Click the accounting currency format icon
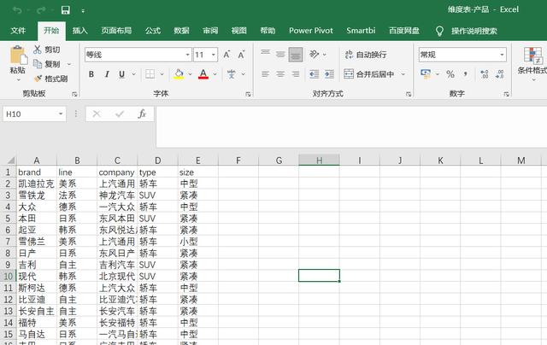The image size is (547, 345). click(426, 74)
